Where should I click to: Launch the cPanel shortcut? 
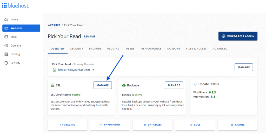tap(237, 125)
